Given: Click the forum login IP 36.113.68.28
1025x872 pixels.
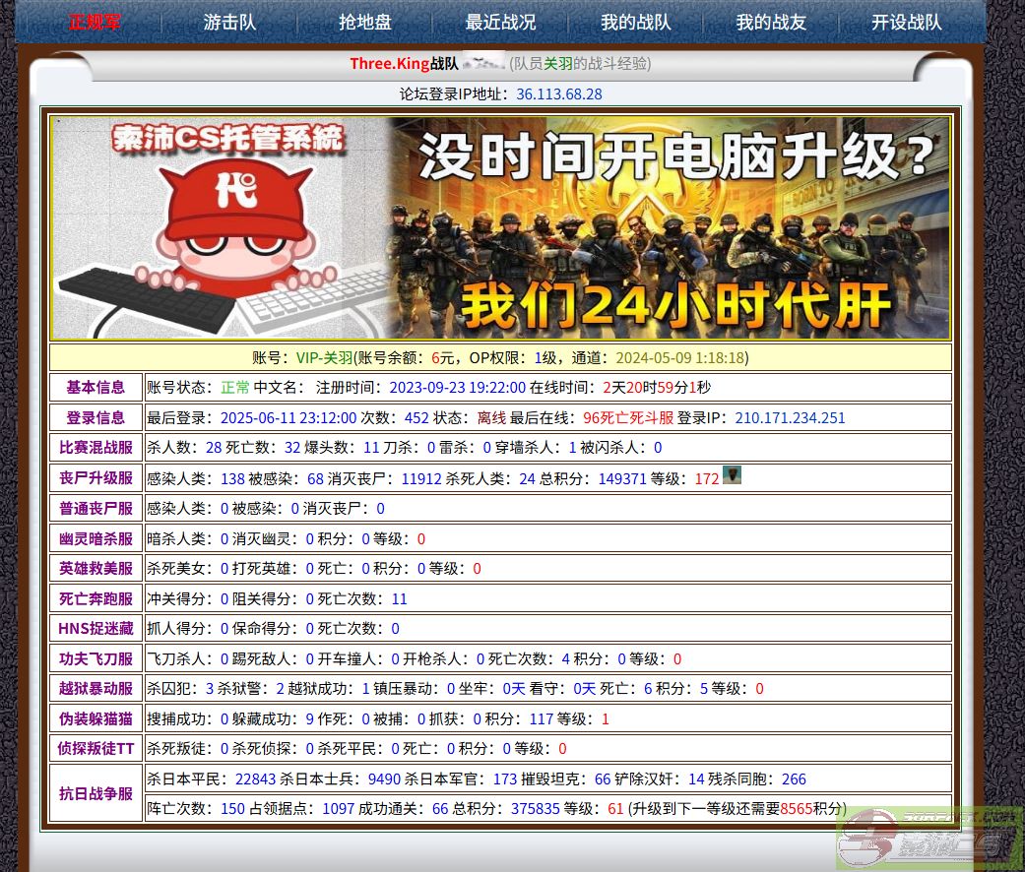Looking at the screenshot, I should tap(558, 94).
